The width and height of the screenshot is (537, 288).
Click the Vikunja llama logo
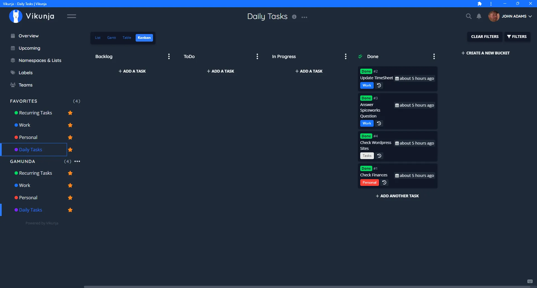coord(16,16)
